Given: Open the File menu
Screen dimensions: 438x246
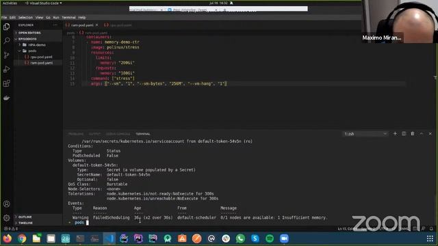Looking at the screenshot, I should 4,17.
